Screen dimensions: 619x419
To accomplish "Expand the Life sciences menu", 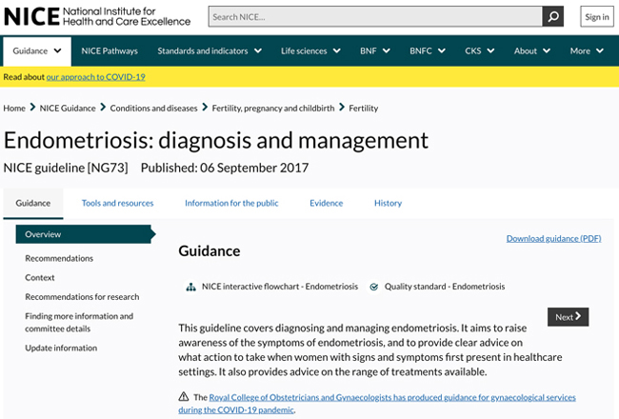I will 310,50.
